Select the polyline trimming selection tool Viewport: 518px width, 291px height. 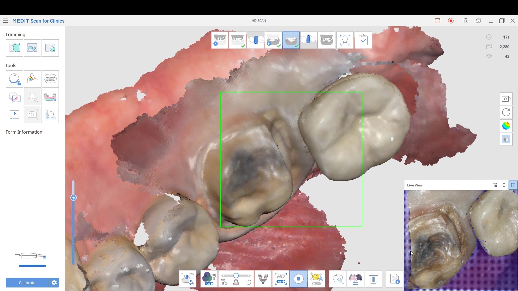[15, 48]
